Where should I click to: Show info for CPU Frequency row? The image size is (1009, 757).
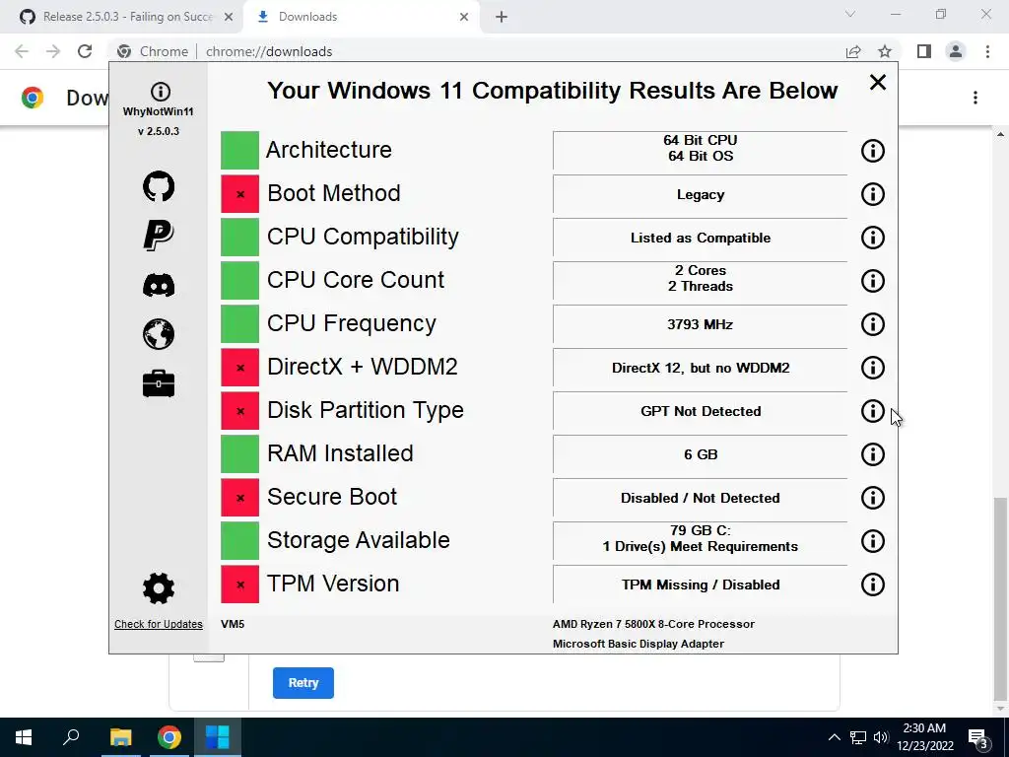point(873,323)
